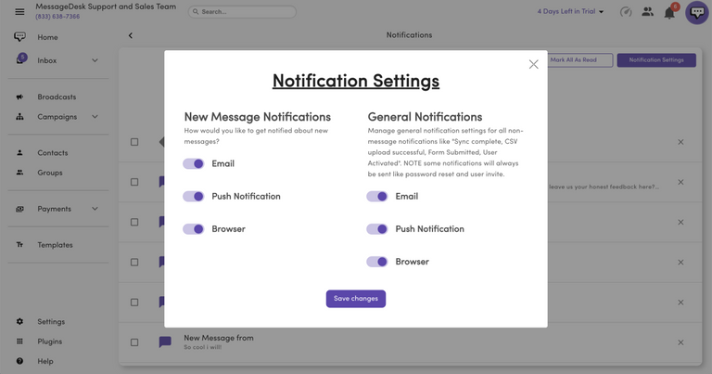Open Templates in the sidebar
This screenshot has width=712, height=374.
click(55, 245)
